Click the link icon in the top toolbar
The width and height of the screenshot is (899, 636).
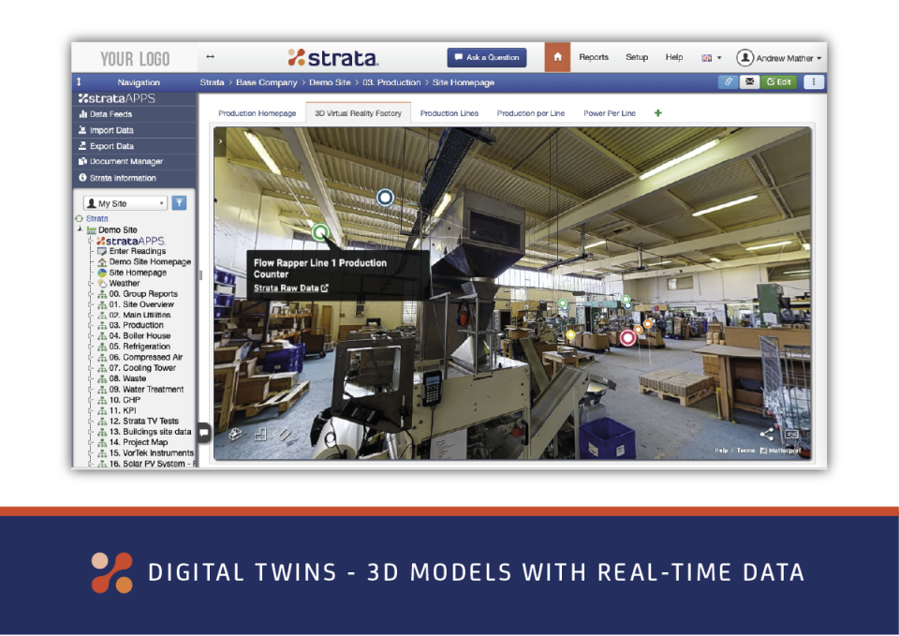(729, 81)
